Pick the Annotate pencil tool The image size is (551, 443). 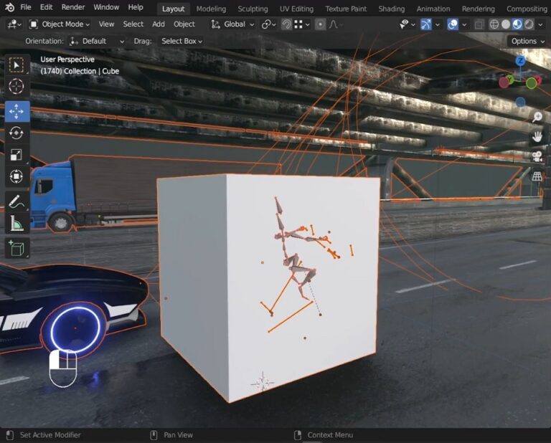click(x=17, y=203)
